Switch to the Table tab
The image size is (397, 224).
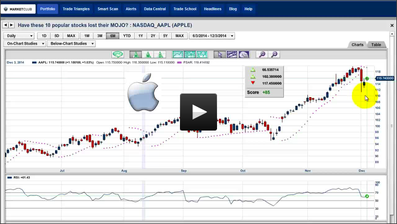[376, 45]
